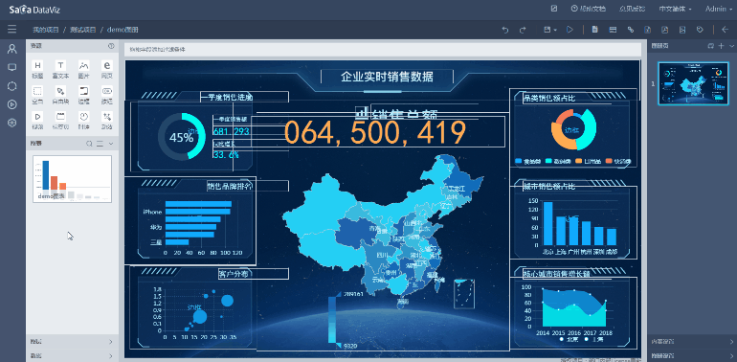737x362 pixels.
Task: Open the save dropdown arrow in toolbar
Action: coord(556,30)
